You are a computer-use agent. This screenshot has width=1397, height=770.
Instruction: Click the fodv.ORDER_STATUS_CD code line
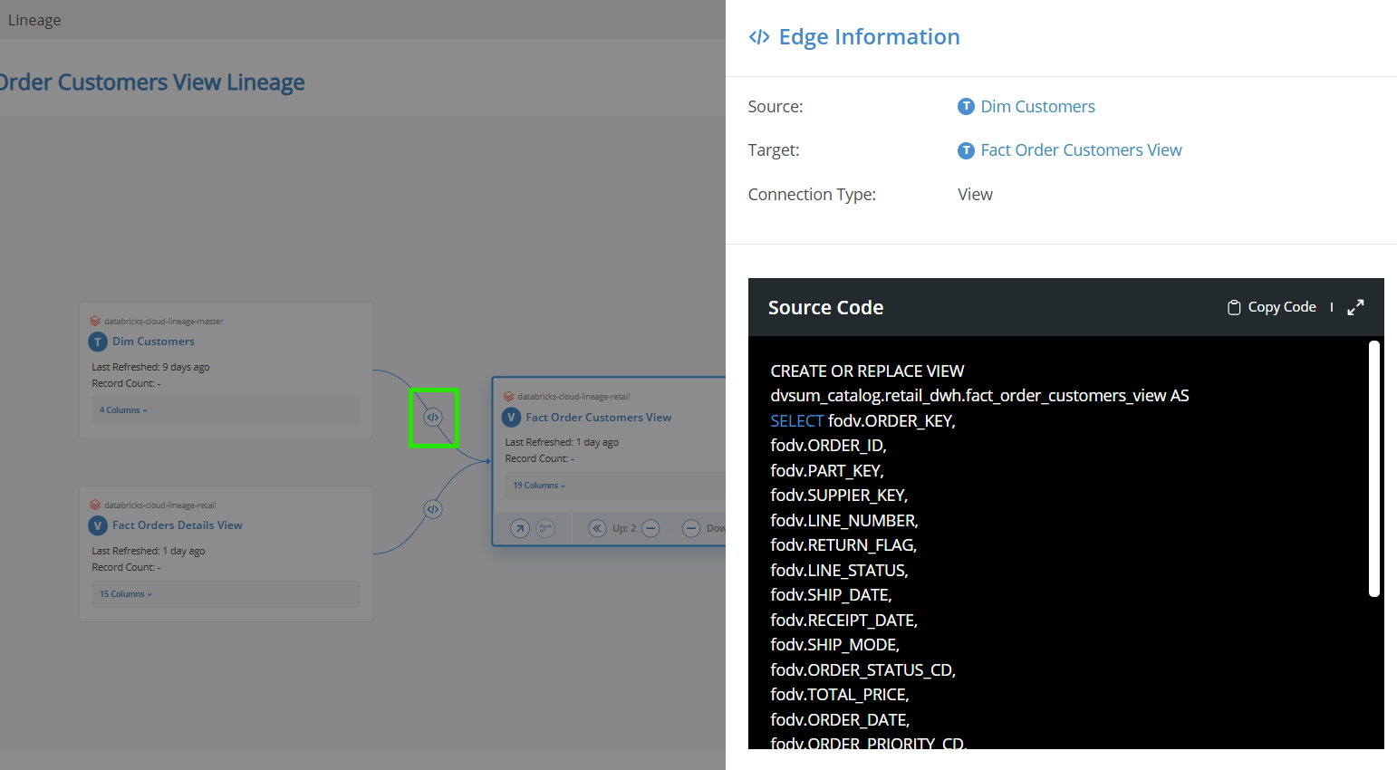(862, 670)
